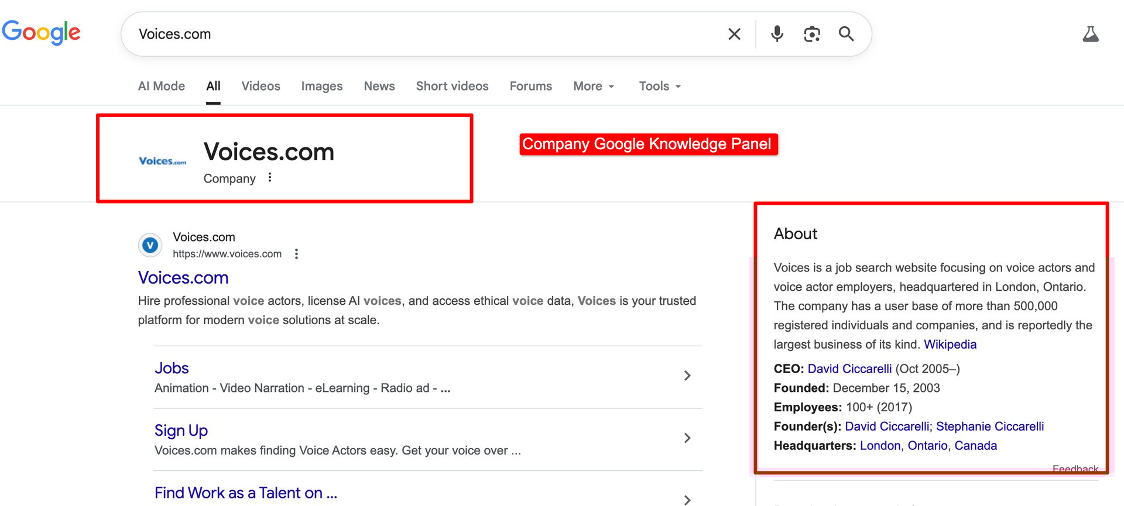Screen dimensions: 1124x506
Task: Click the Voices.com knowledge panel title
Action: tap(269, 152)
